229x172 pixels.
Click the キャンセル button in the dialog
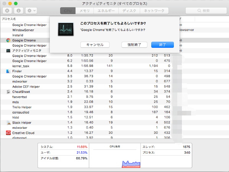(95, 45)
